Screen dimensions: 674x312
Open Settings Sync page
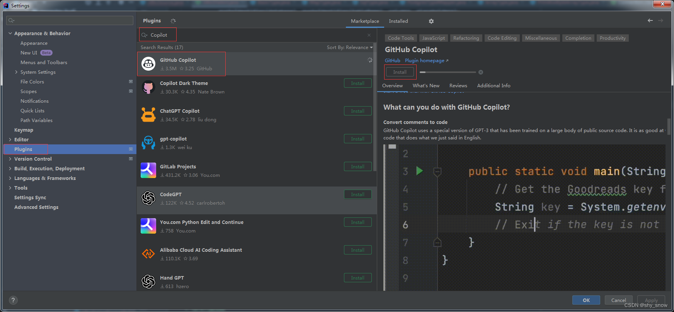tap(30, 197)
